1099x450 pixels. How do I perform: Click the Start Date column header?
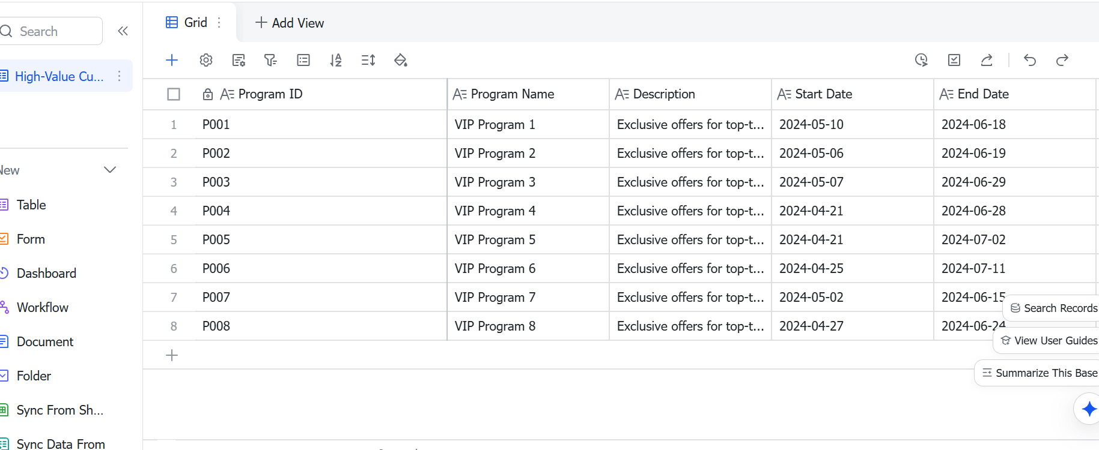pos(853,94)
